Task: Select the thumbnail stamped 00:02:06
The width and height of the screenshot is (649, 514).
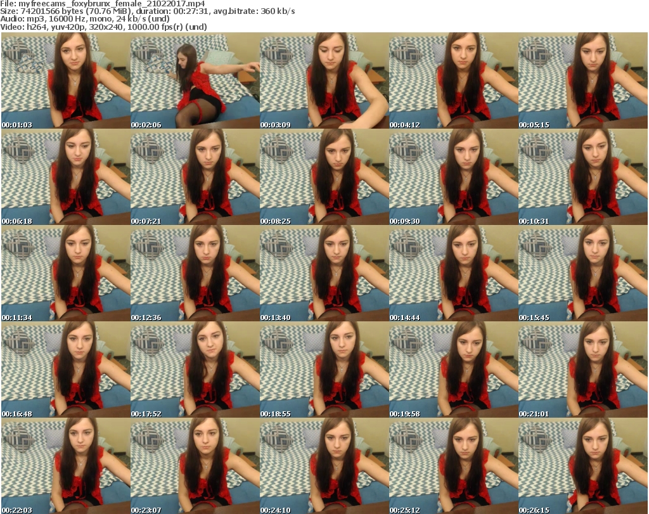Action: pyautogui.click(x=195, y=80)
